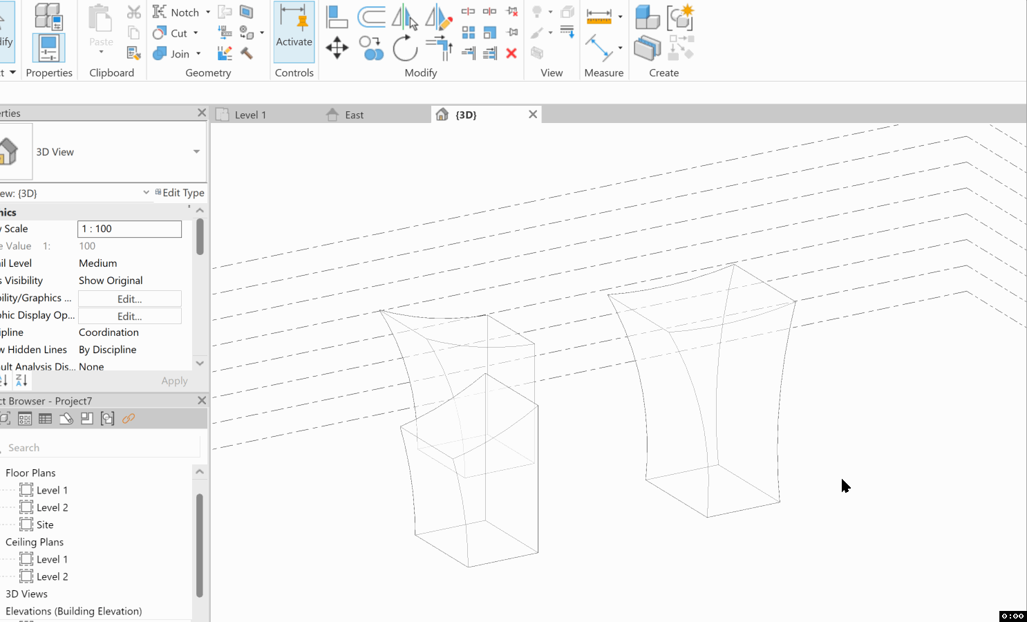
Task: Select the Array tool
Action: click(469, 32)
